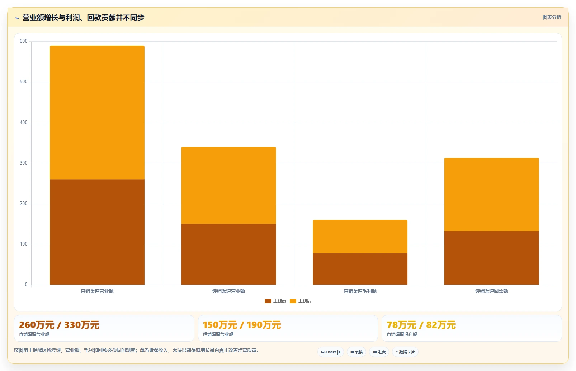Image resolution: width=576 pixels, height=371 pixels.
Task: Click the 上线后 segment of 经销渠道营业额 bar
Action: [228, 185]
